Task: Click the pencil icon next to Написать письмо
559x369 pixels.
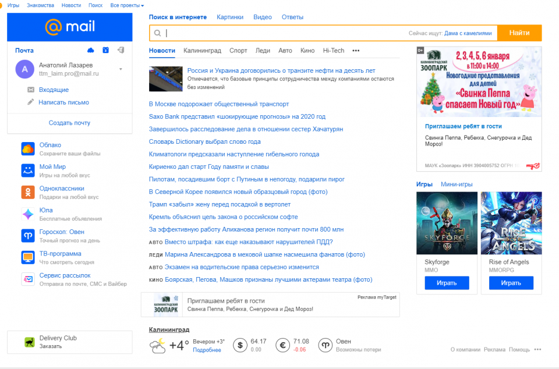Action: point(31,102)
